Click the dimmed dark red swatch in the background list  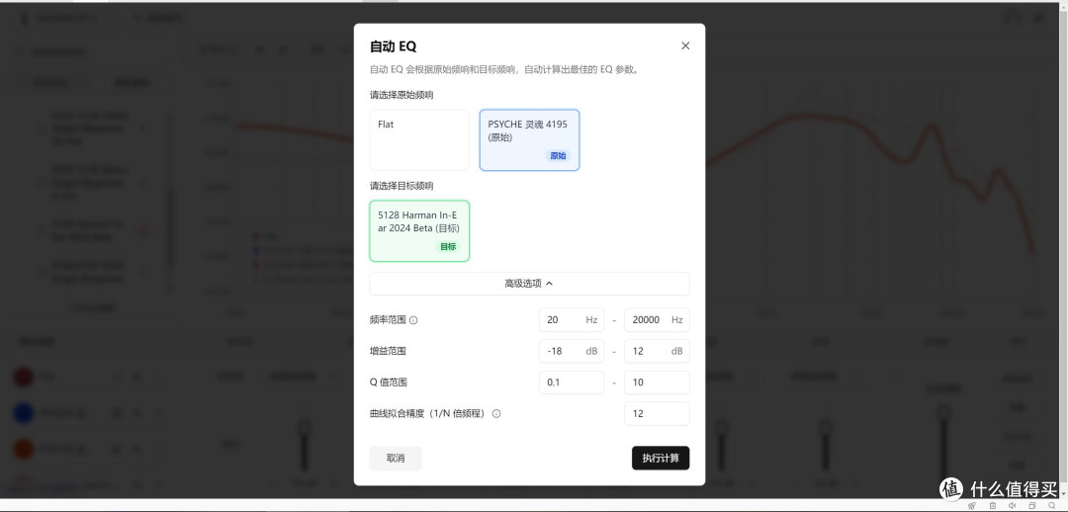[x=24, y=378]
